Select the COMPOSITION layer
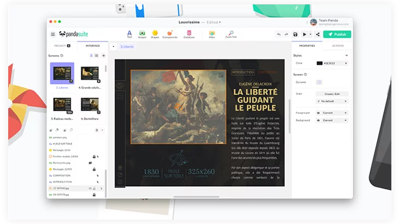The image size is (399, 224). (x=76, y=175)
